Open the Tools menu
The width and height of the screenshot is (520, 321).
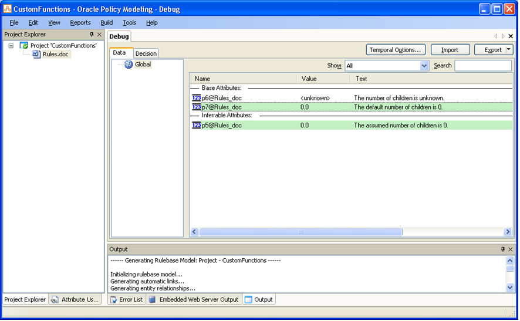[x=129, y=22]
